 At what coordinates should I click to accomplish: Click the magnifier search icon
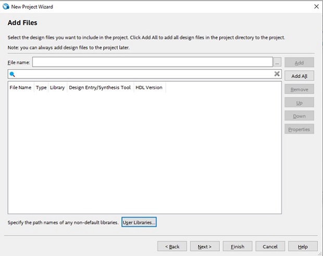13,74
